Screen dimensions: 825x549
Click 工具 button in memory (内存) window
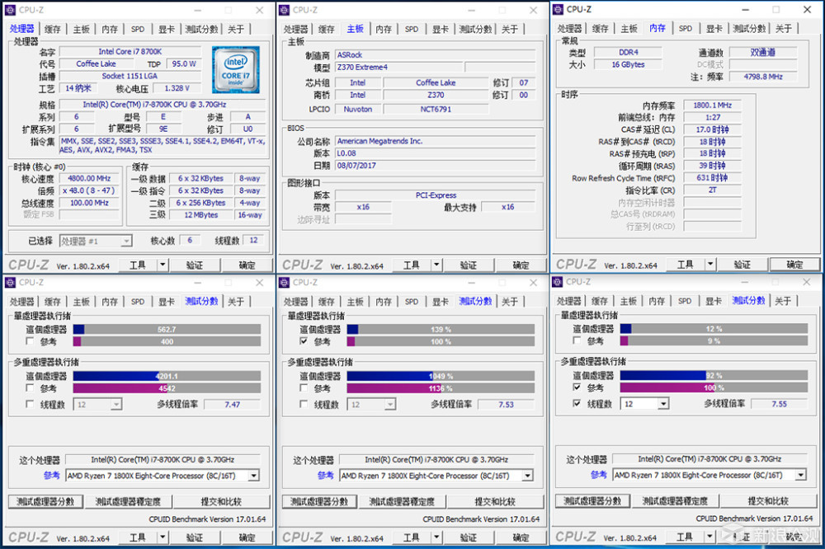pyautogui.click(x=685, y=265)
